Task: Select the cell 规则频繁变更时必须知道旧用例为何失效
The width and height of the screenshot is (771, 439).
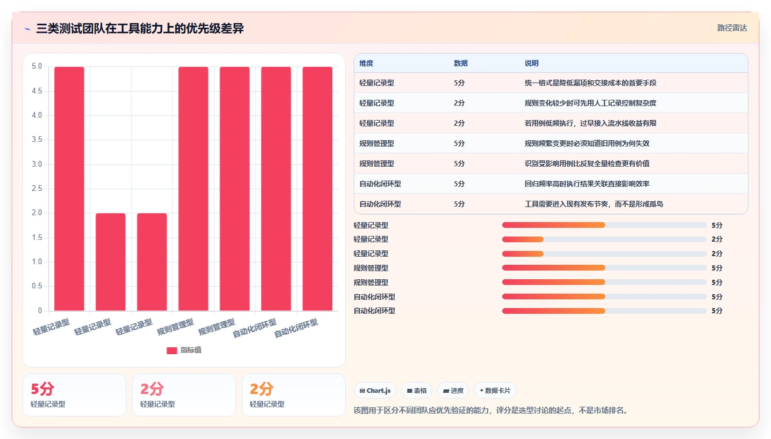Action: (587, 144)
